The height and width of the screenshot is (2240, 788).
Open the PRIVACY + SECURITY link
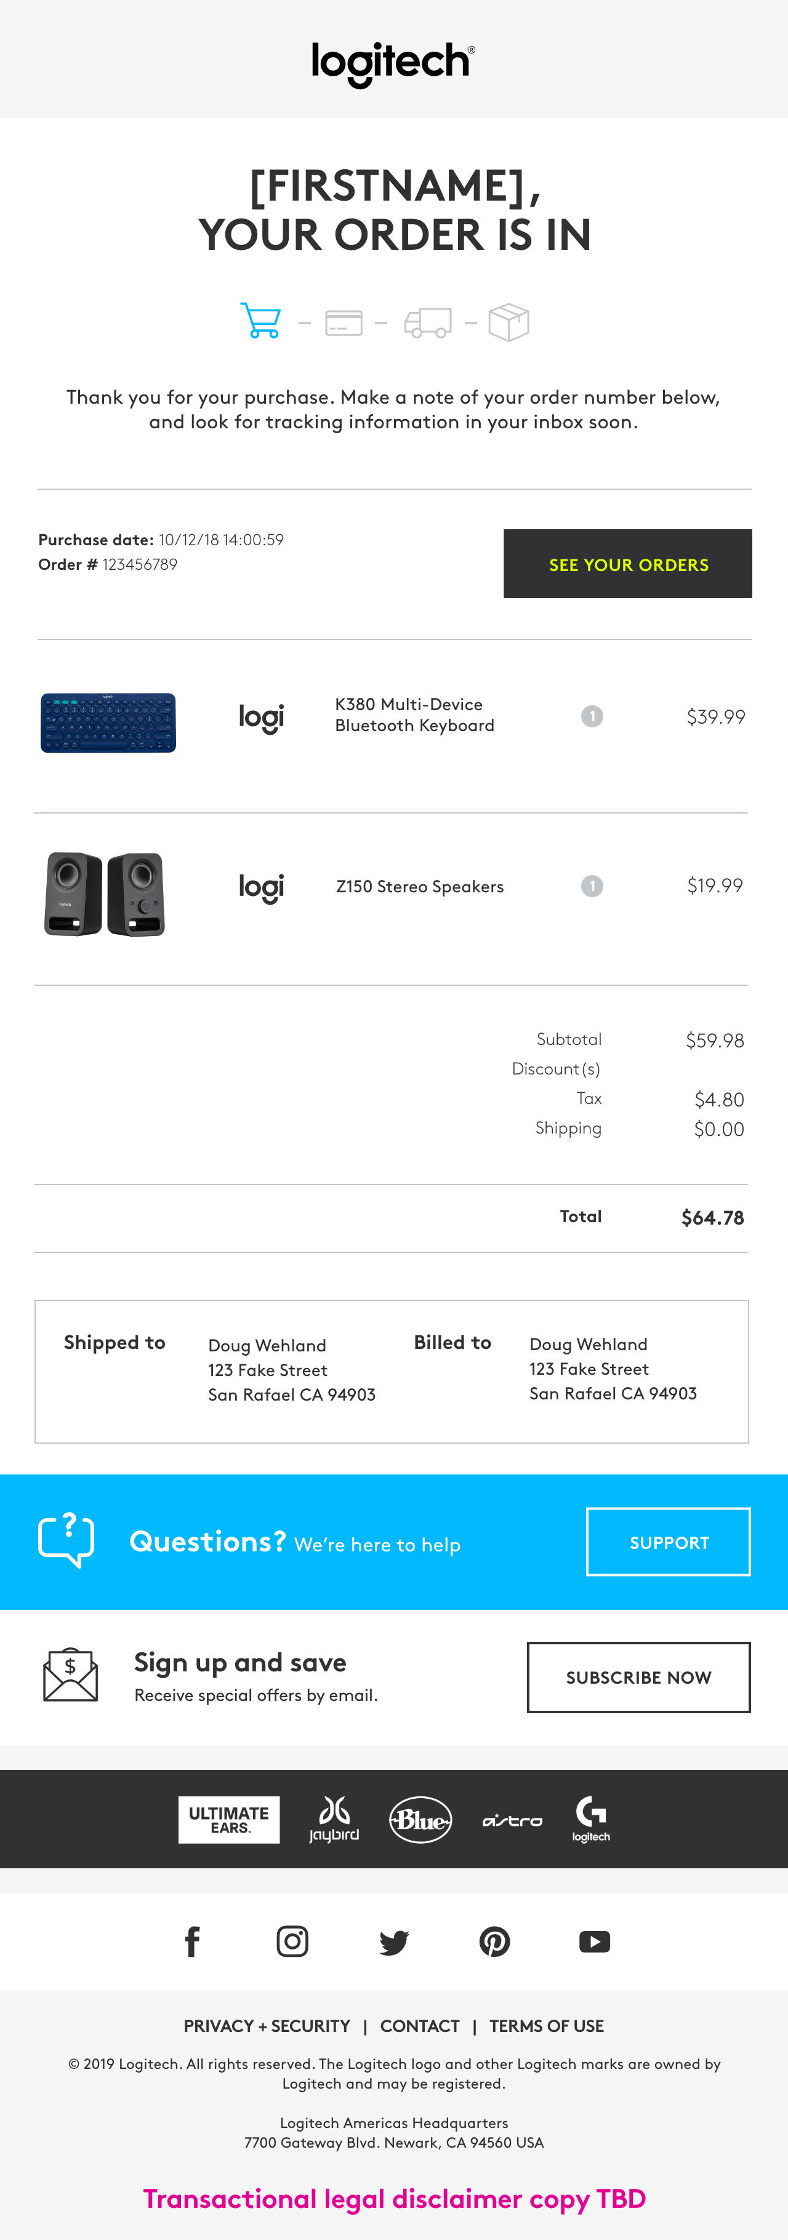267,2026
